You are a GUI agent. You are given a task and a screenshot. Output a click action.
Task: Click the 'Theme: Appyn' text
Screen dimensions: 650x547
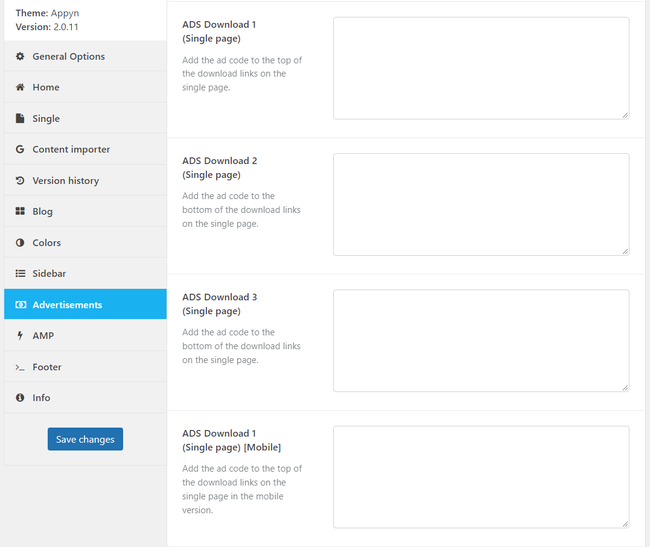point(47,13)
